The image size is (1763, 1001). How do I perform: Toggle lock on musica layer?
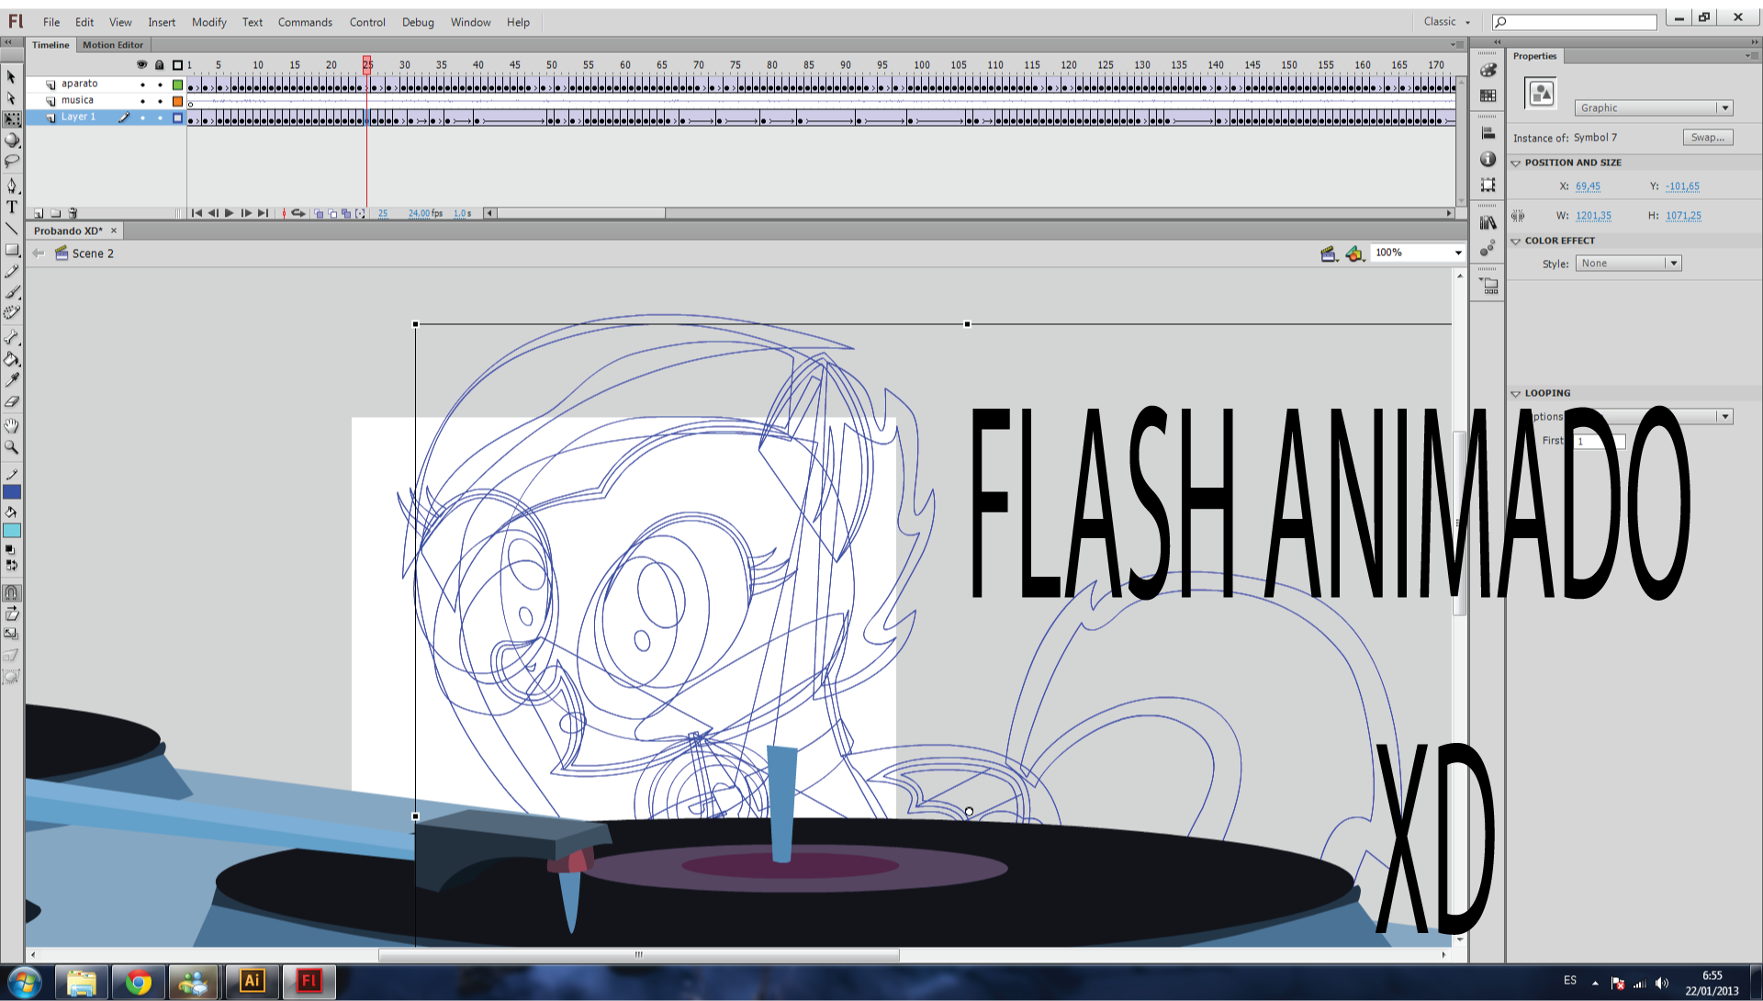pos(160,101)
